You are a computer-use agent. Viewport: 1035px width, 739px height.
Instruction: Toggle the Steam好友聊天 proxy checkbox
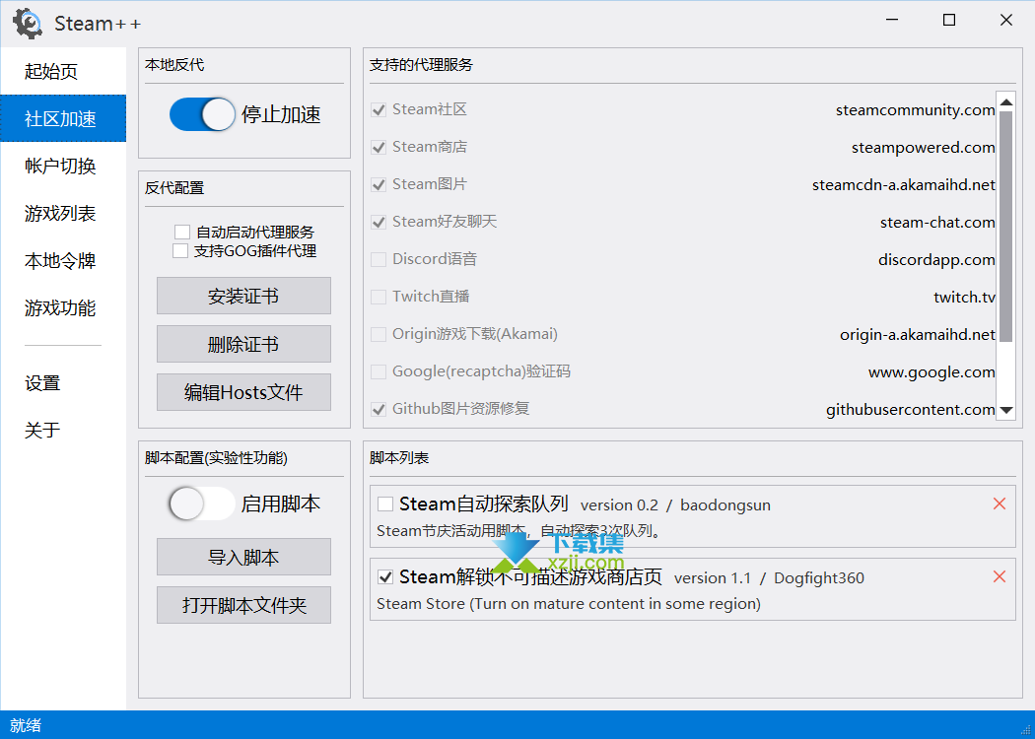[x=379, y=223]
